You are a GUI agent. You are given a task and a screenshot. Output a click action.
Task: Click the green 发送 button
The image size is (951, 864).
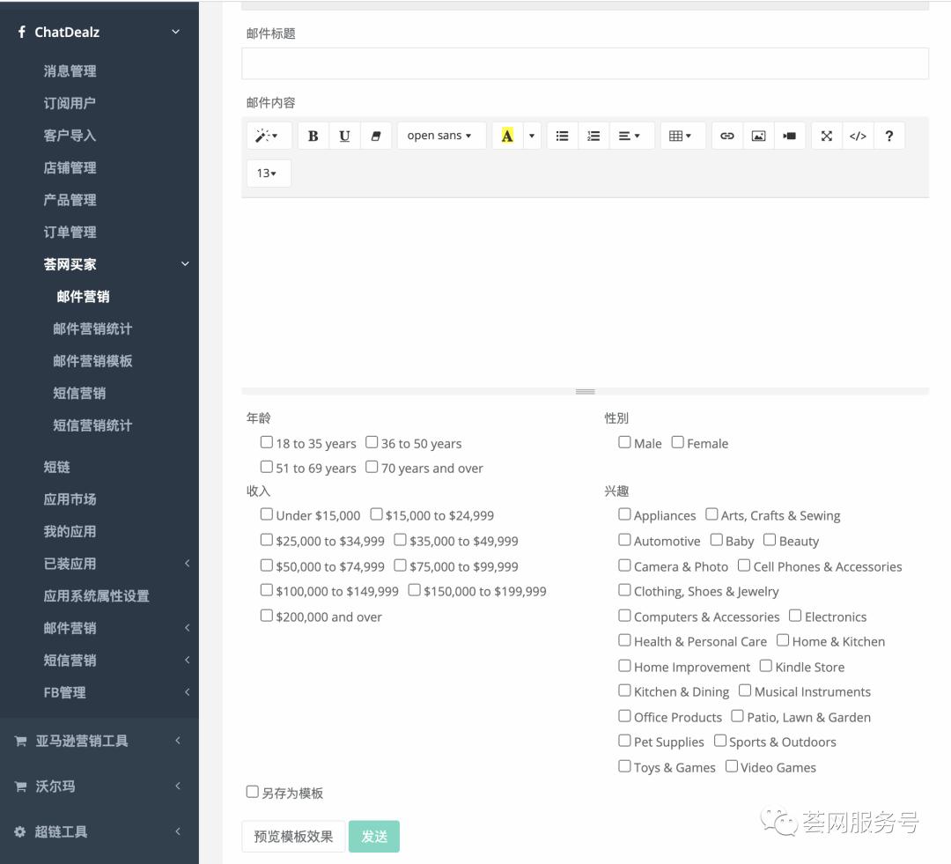click(x=374, y=837)
